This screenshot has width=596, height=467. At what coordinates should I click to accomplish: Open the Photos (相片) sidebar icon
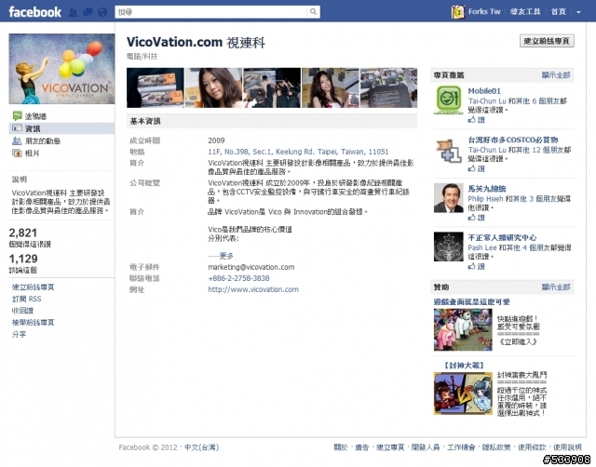pos(17,153)
